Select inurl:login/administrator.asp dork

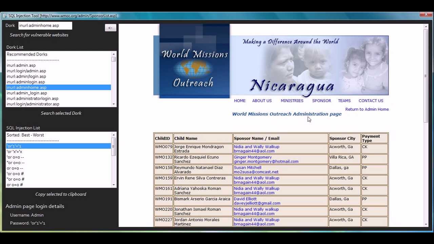pyautogui.click(x=58, y=104)
